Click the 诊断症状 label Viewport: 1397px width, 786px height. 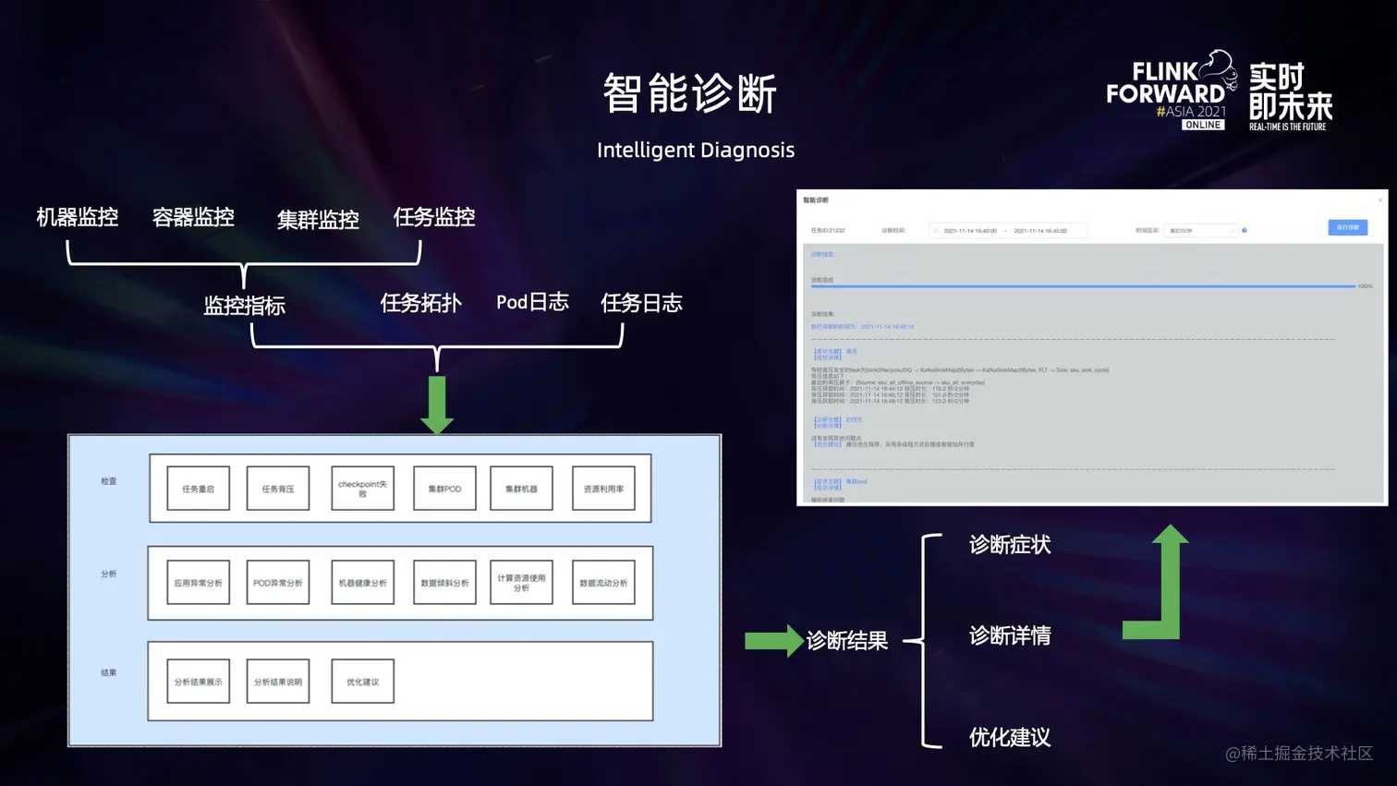tap(1010, 545)
